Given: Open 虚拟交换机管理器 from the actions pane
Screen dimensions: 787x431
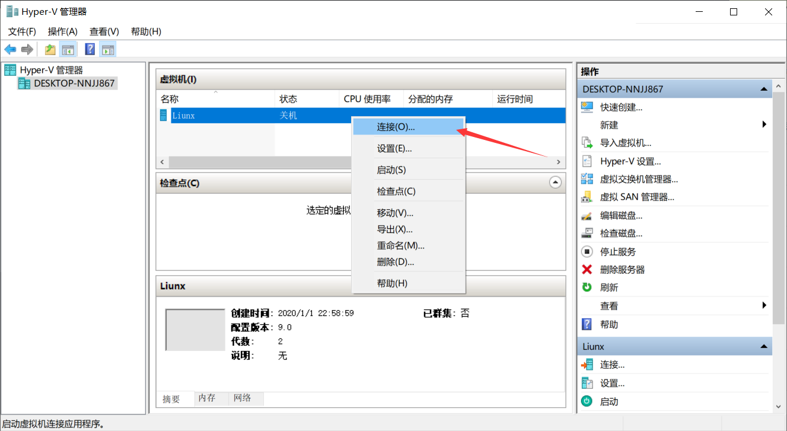Looking at the screenshot, I should pyautogui.click(x=639, y=179).
